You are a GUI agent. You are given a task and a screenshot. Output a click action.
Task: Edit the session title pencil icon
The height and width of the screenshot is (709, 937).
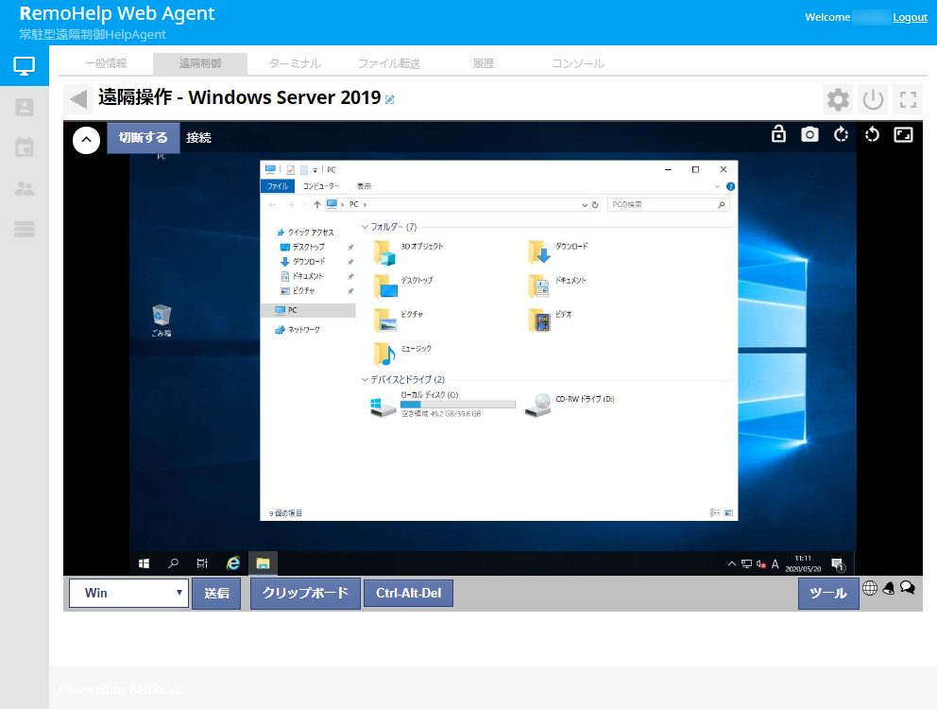tap(389, 99)
